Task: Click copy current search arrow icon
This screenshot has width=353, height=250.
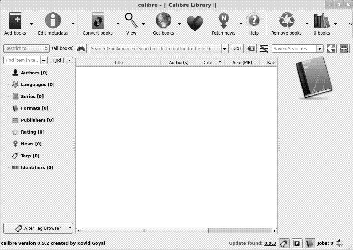Action: coord(331,48)
